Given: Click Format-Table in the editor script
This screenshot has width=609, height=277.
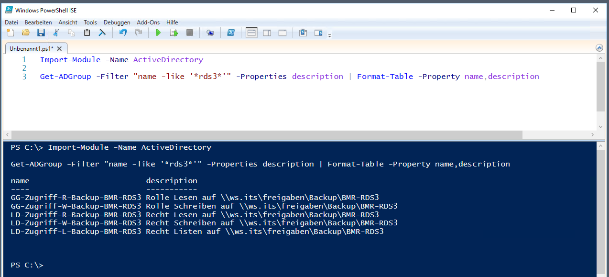Looking at the screenshot, I should 385,76.
